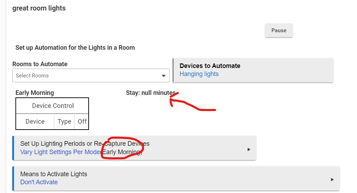Click the Rooms to Automate label
This screenshot has height=193, width=357.
(40, 64)
